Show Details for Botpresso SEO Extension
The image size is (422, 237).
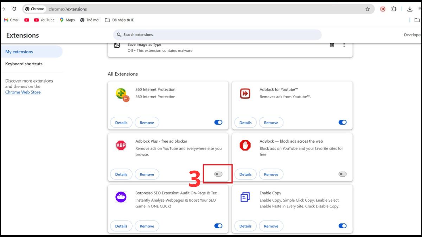pyautogui.click(x=121, y=226)
